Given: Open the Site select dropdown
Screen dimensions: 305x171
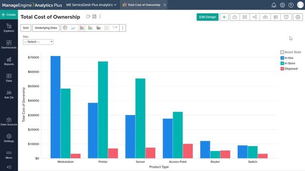Looking at the screenshot, I should (x=38, y=42).
